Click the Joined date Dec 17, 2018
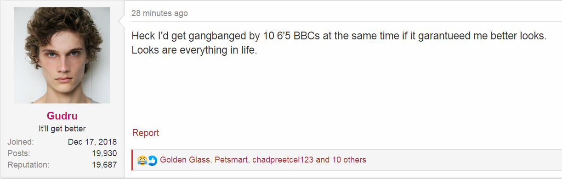 [x=92, y=142]
